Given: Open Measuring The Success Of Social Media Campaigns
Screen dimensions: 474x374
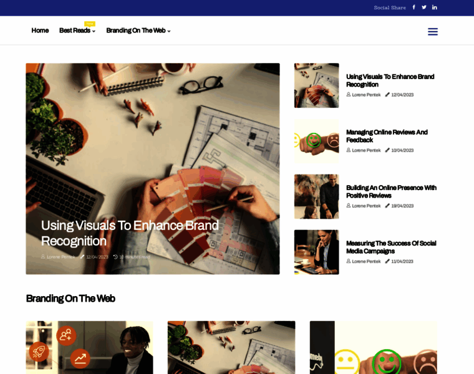Looking at the screenshot, I should (391, 247).
